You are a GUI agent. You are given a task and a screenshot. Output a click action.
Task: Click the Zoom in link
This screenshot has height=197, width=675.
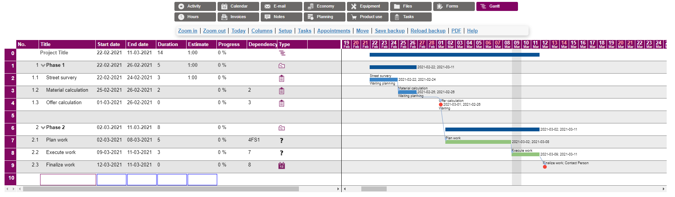coord(188,31)
